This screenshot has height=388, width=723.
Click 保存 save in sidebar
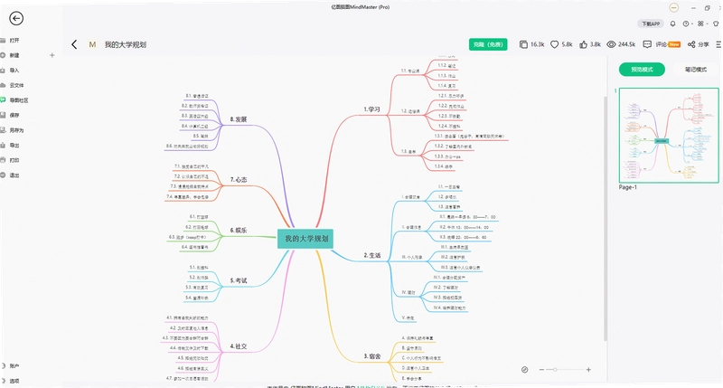[x=14, y=115]
